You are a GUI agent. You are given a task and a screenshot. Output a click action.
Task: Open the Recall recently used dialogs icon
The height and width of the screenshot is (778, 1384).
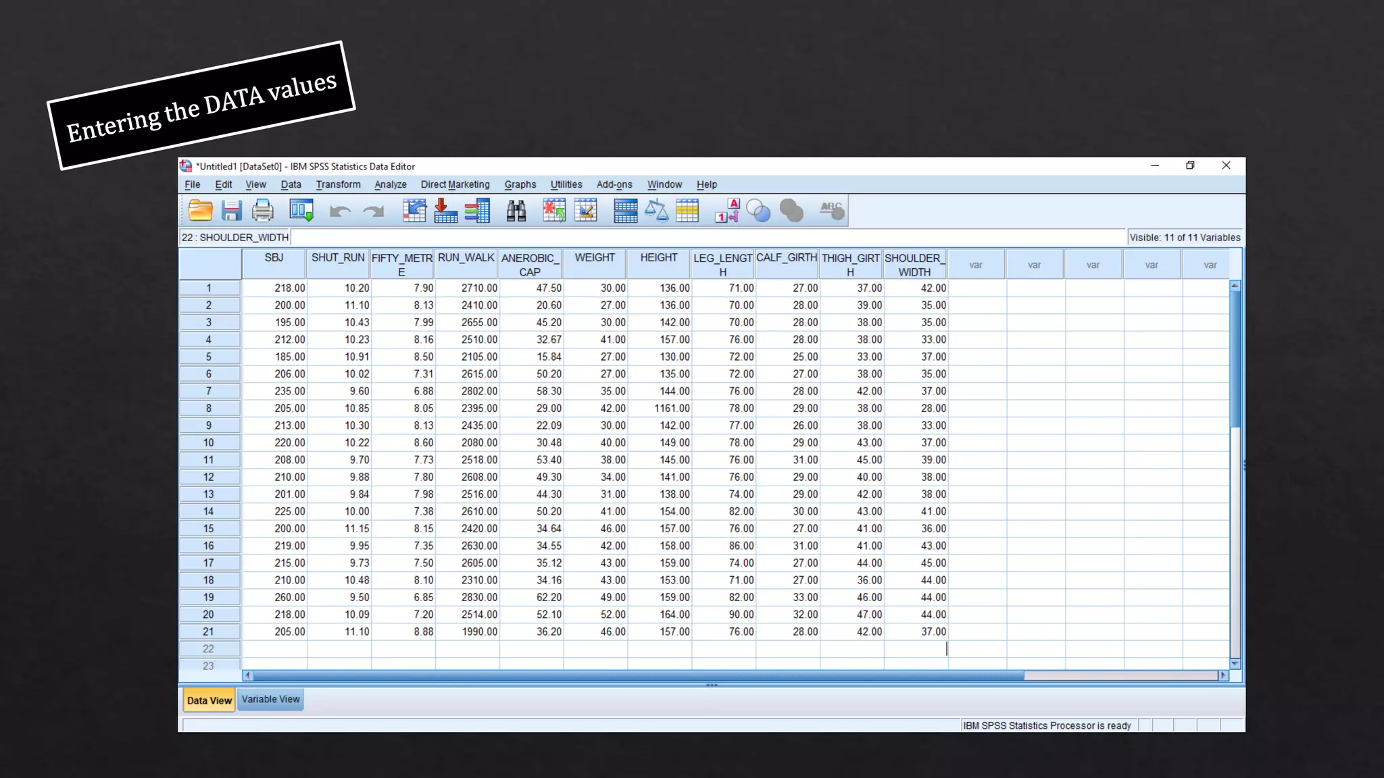[x=301, y=211]
